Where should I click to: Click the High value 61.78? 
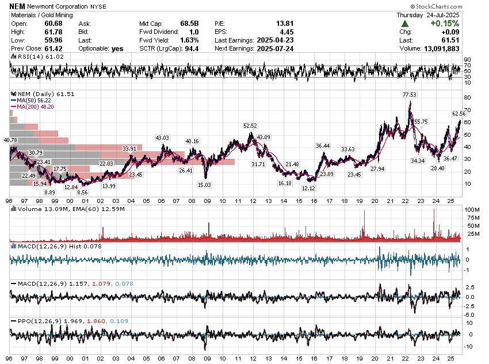pyautogui.click(x=54, y=32)
